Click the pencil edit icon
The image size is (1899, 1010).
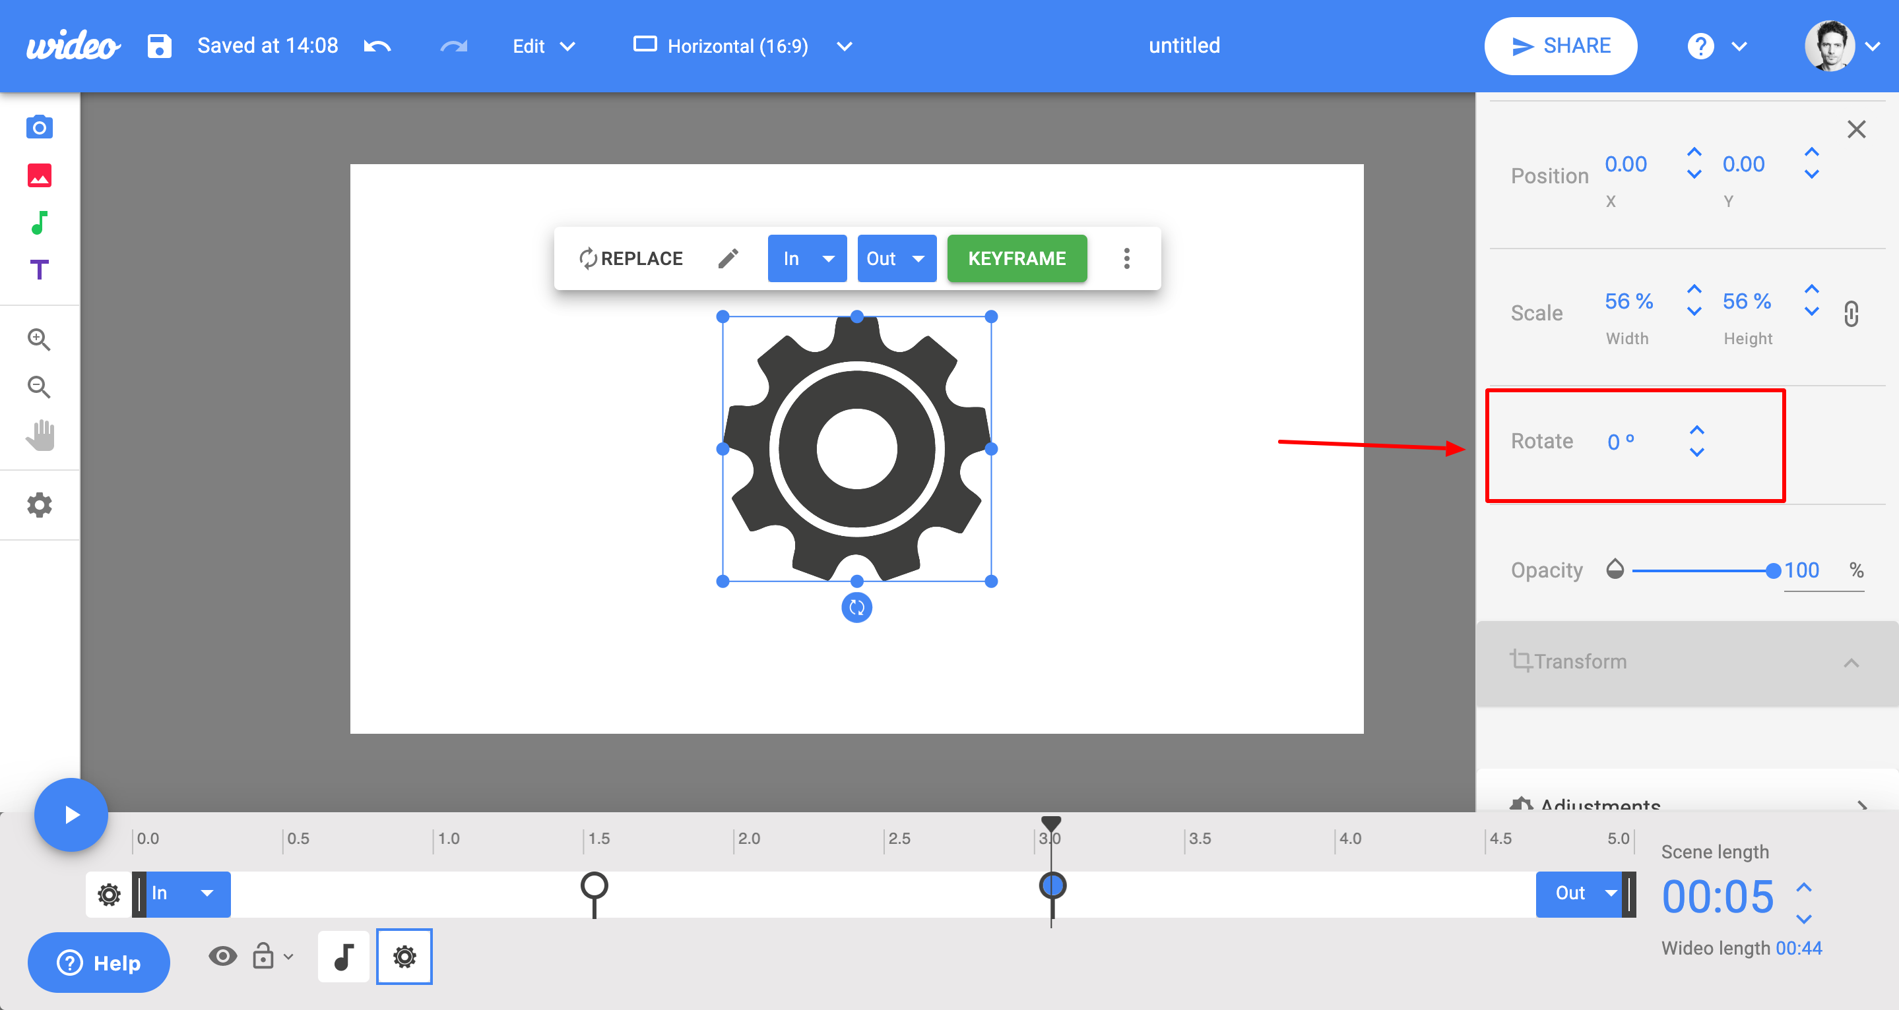pos(728,258)
